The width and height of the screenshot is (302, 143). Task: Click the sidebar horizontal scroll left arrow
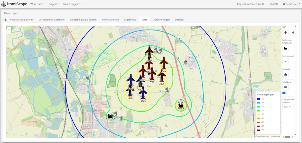click(x=283, y=137)
